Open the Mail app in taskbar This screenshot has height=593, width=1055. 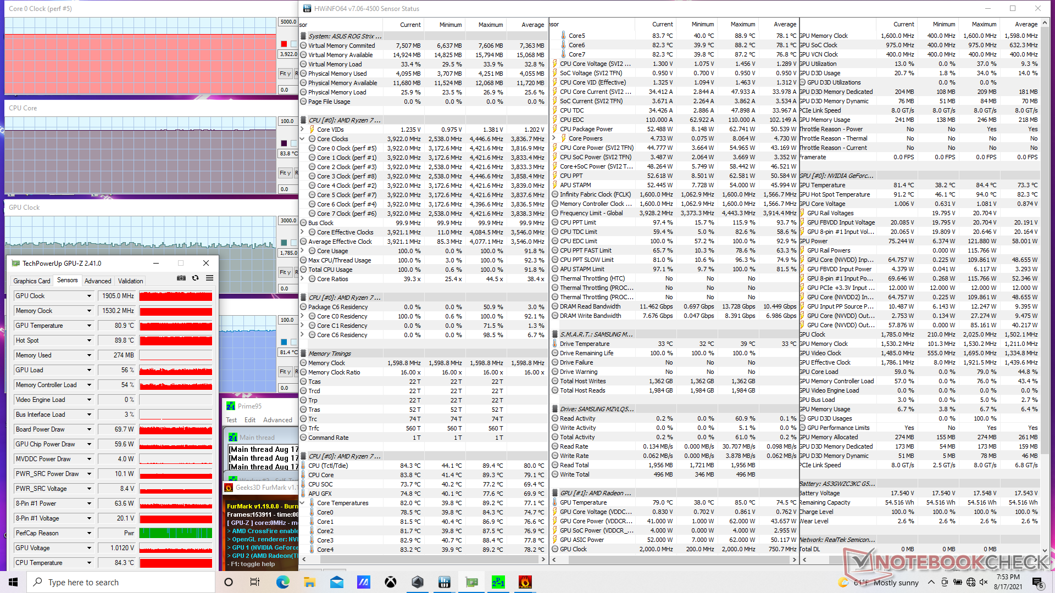coord(336,582)
